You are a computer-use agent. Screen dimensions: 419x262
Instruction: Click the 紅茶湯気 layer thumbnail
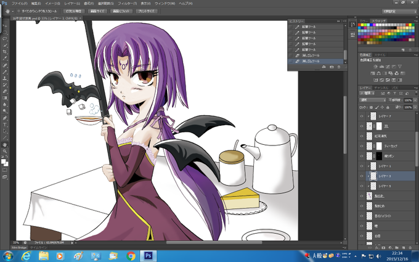pos(369,136)
